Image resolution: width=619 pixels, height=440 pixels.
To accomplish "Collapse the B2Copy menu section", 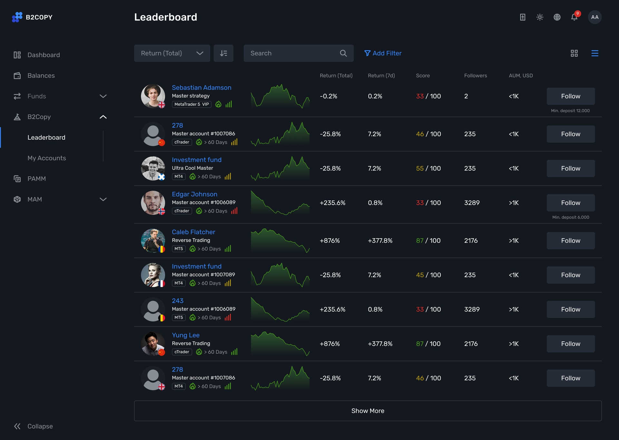I will coord(103,117).
